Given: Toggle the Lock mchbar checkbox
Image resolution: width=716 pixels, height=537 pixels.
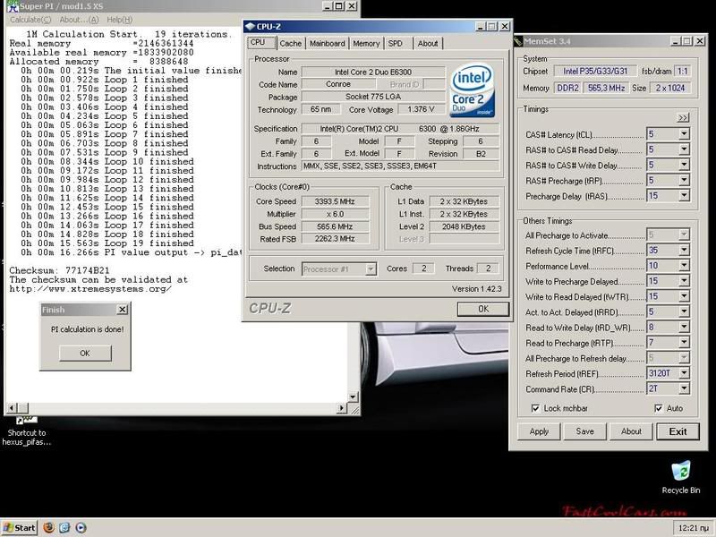Looking at the screenshot, I should (535, 408).
